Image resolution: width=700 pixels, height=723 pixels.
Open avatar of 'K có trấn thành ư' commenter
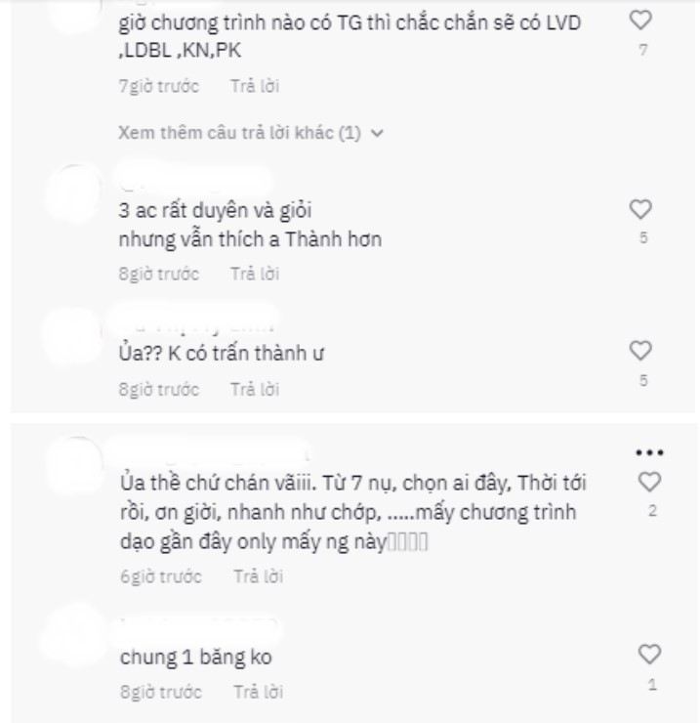click(72, 337)
